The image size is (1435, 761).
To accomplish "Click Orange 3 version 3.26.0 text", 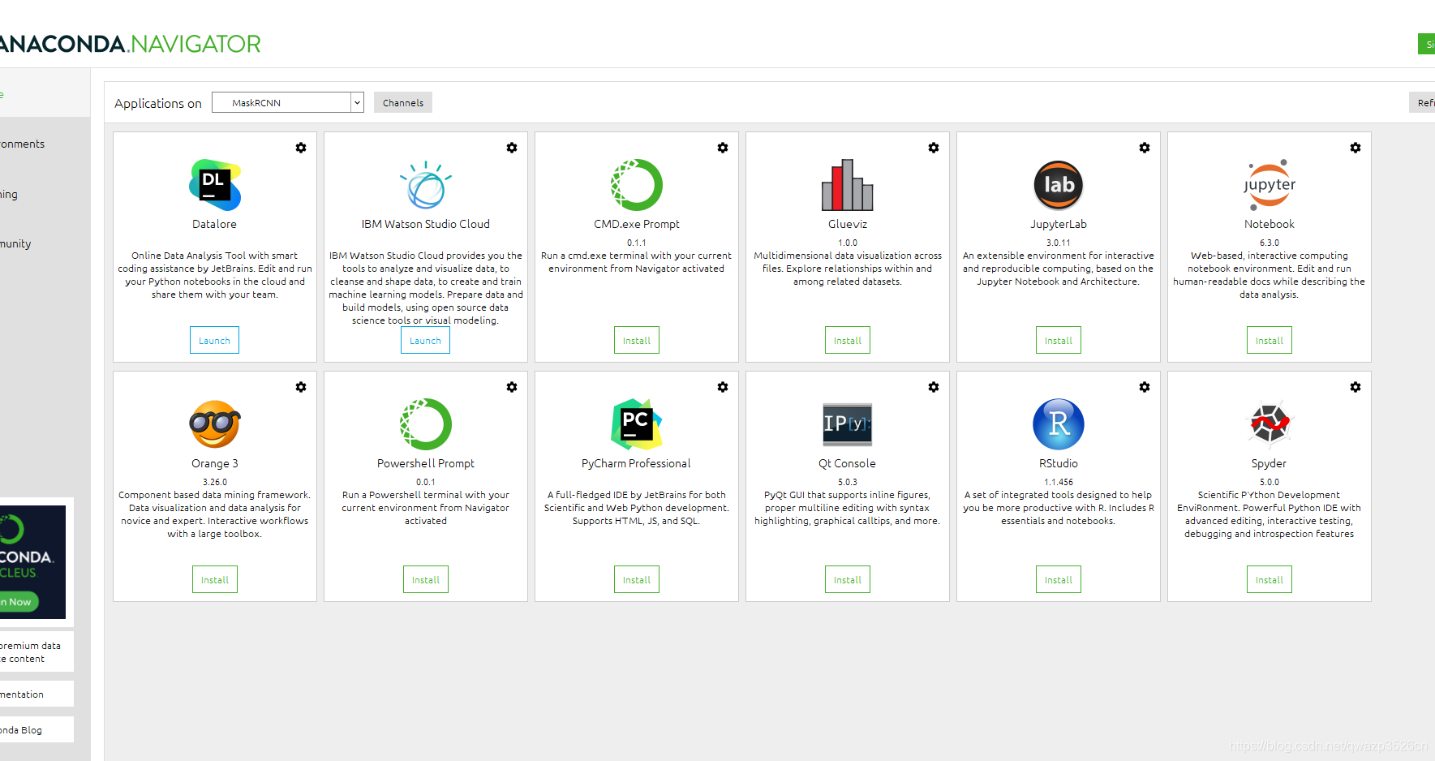I will point(215,482).
